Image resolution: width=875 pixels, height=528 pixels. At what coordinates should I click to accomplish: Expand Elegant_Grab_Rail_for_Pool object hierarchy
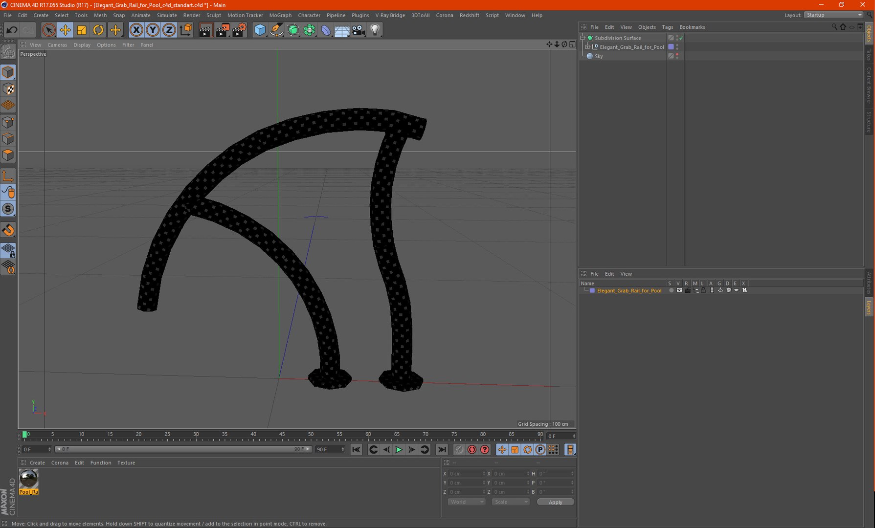coord(588,47)
